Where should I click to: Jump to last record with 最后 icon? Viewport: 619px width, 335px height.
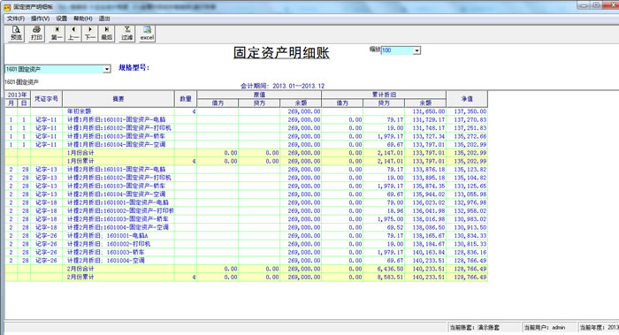pos(107,34)
